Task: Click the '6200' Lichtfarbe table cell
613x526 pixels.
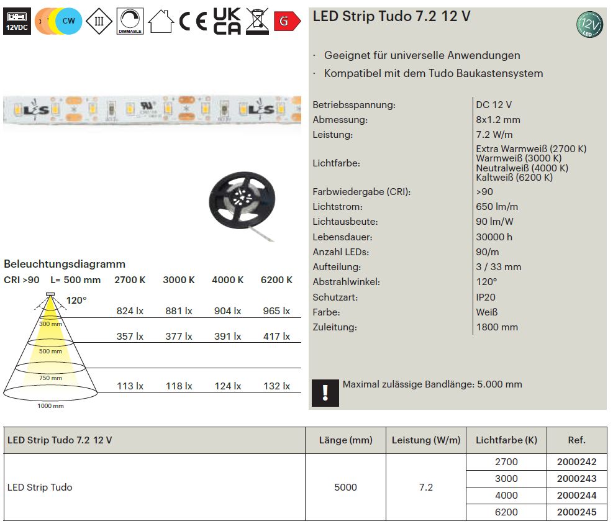Action: pos(506,512)
